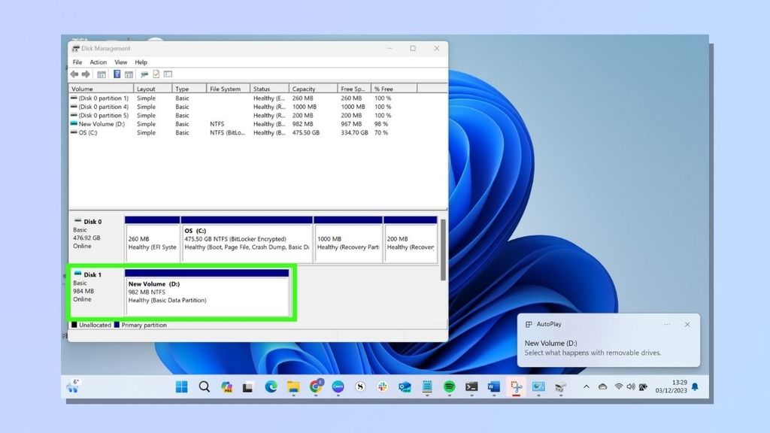Open the File menu
Viewport: 770px width, 433px height.
[77, 62]
